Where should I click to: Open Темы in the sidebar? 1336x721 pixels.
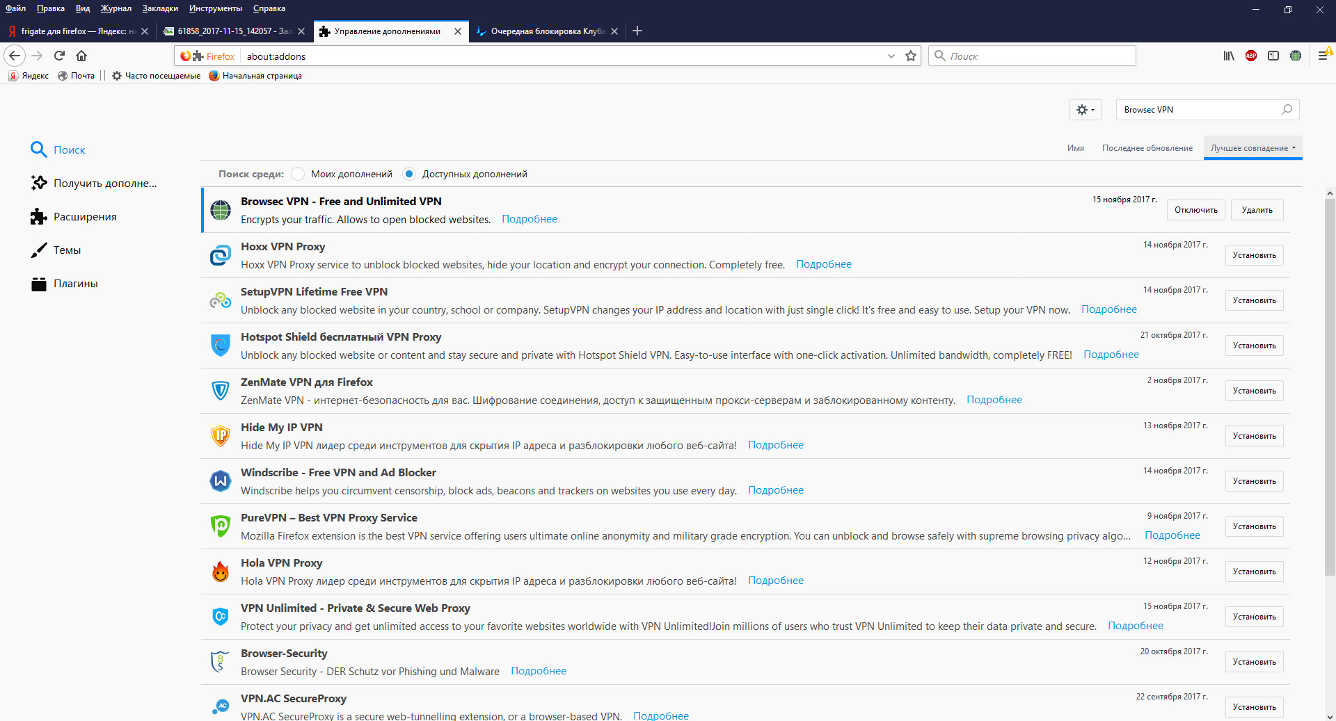(56, 250)
